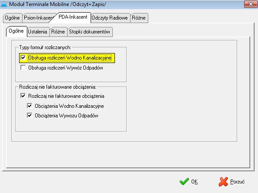Image resolution: width=258 pixels, height=193 pixels.
Task: Select the PDA-Inkasent tab
Action: pyautogui.click(x=73, y=17)
